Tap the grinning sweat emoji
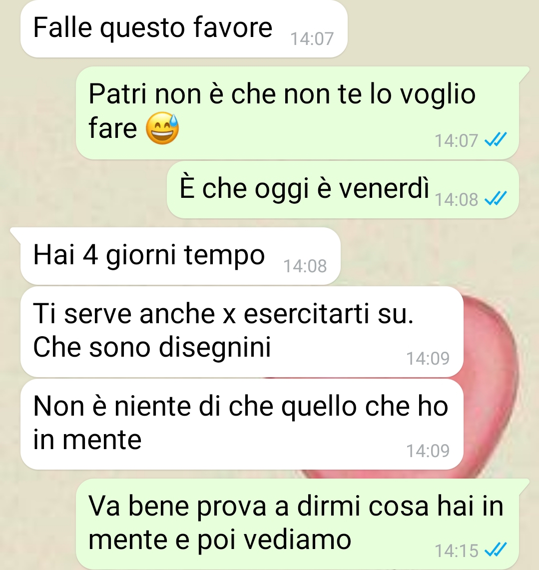This screenshot has width=539, height=570. click(162, 128)
